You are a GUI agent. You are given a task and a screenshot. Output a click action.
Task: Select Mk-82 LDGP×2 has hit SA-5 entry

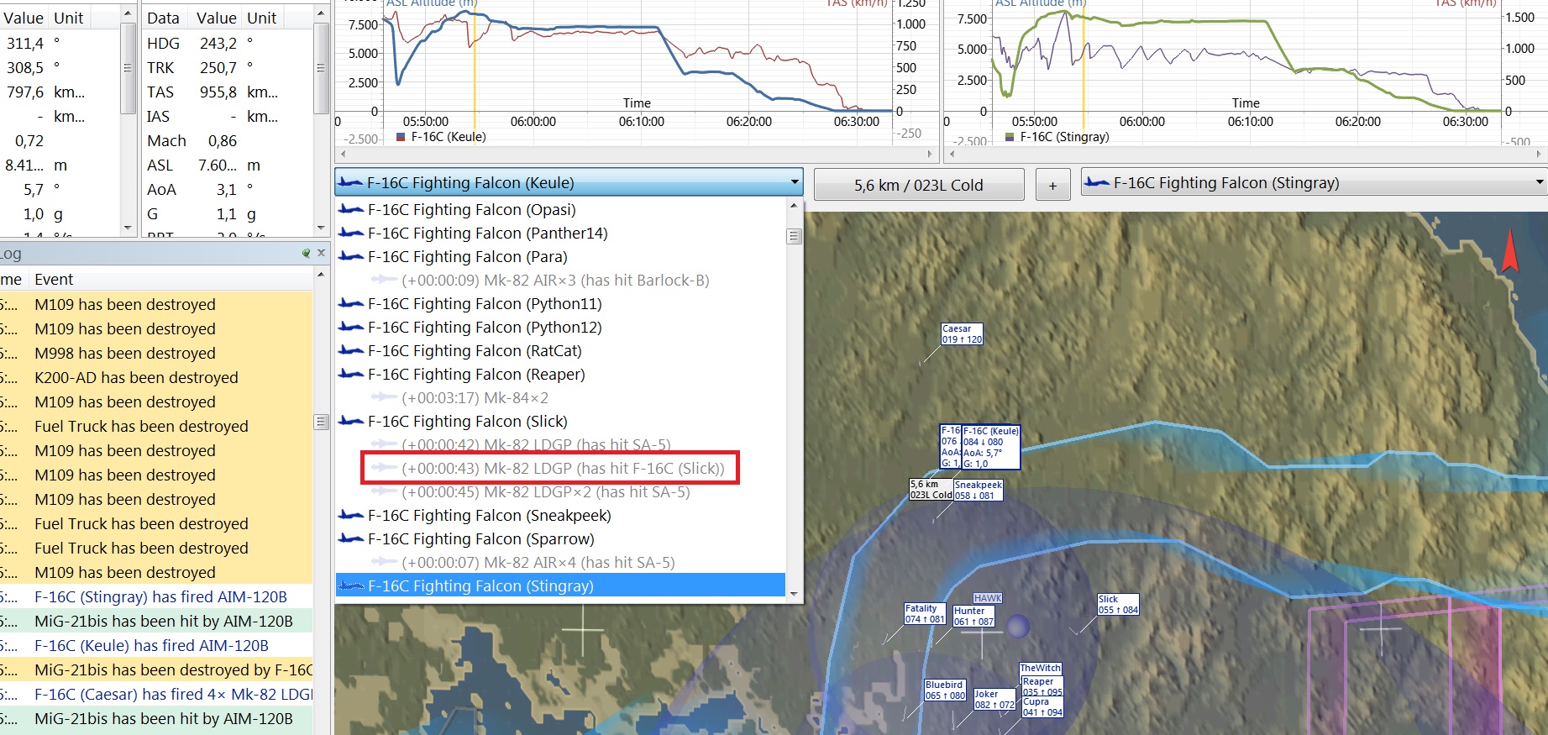pyautogui.click(x=560, y=491)
